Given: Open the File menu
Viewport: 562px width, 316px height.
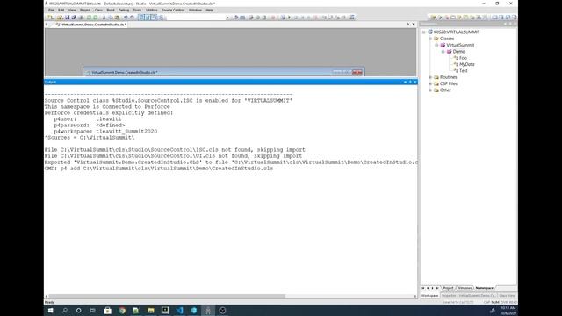Looking at the screenshot, I should coord(51,10).
